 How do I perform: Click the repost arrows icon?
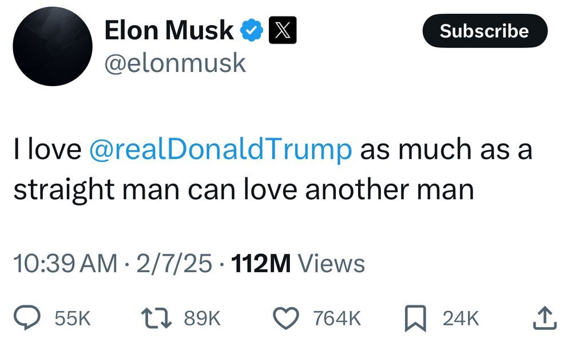coord(156,318)
